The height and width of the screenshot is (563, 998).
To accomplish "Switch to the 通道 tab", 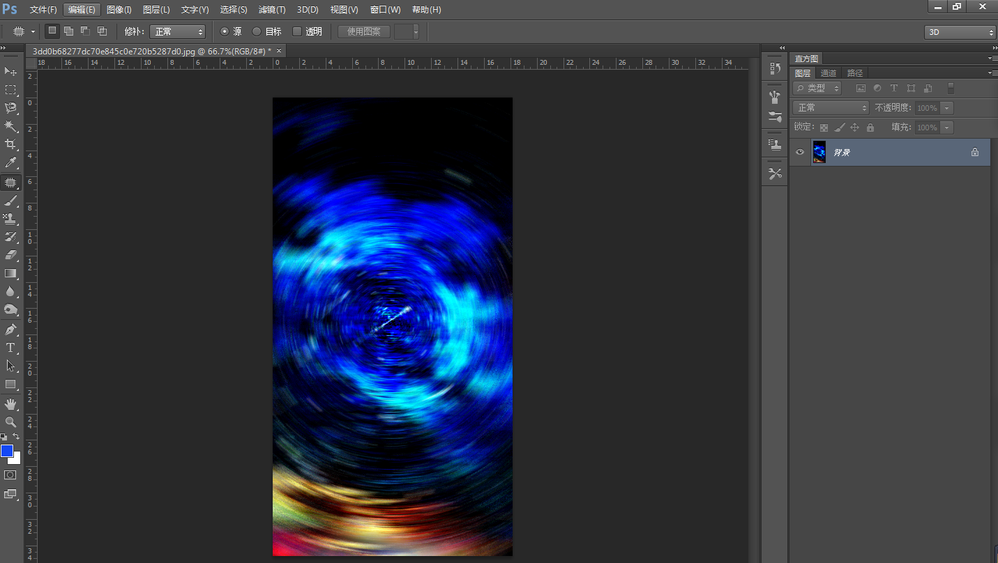I will [829, 73].
